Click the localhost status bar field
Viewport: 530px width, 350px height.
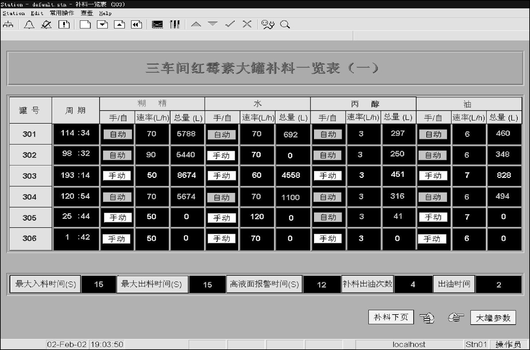[409, 345]
